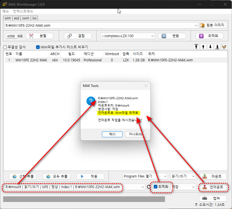Click the 4096 MB split size field
The image size is (232, 209).
[11, 36]
